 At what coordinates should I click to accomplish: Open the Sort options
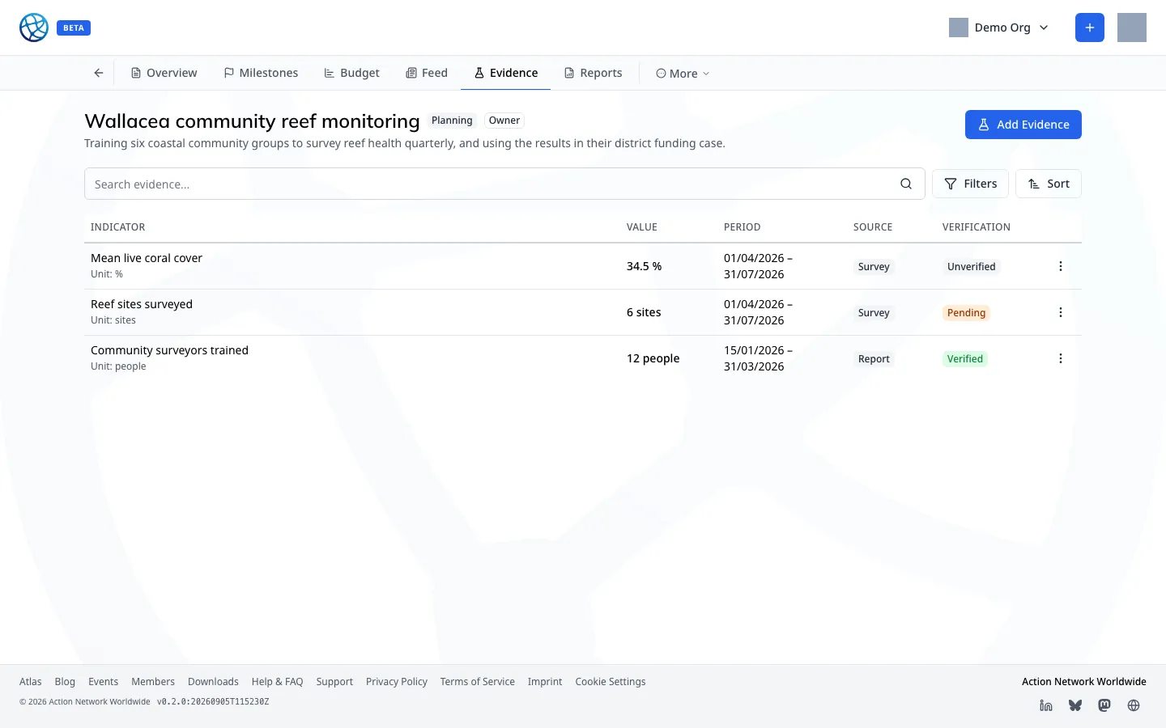(x=1049, y=184)
